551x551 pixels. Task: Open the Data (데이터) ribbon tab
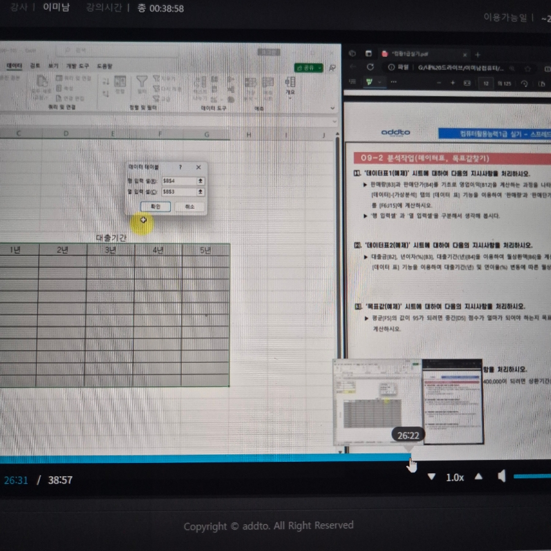(x=14, y=66)
